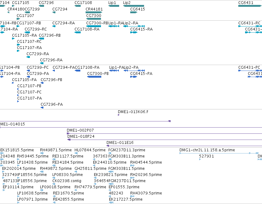Click transcript CG6415-RA
This screenshot has width=262, height=204.
(x=142, y=29)
